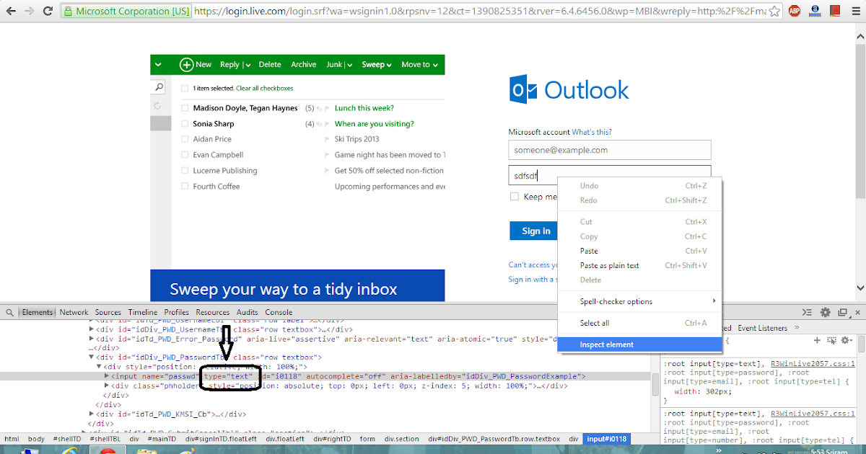Screen dimensions: 866x454
Task: Open the Resources tab
Action: [x=213, y=313]
